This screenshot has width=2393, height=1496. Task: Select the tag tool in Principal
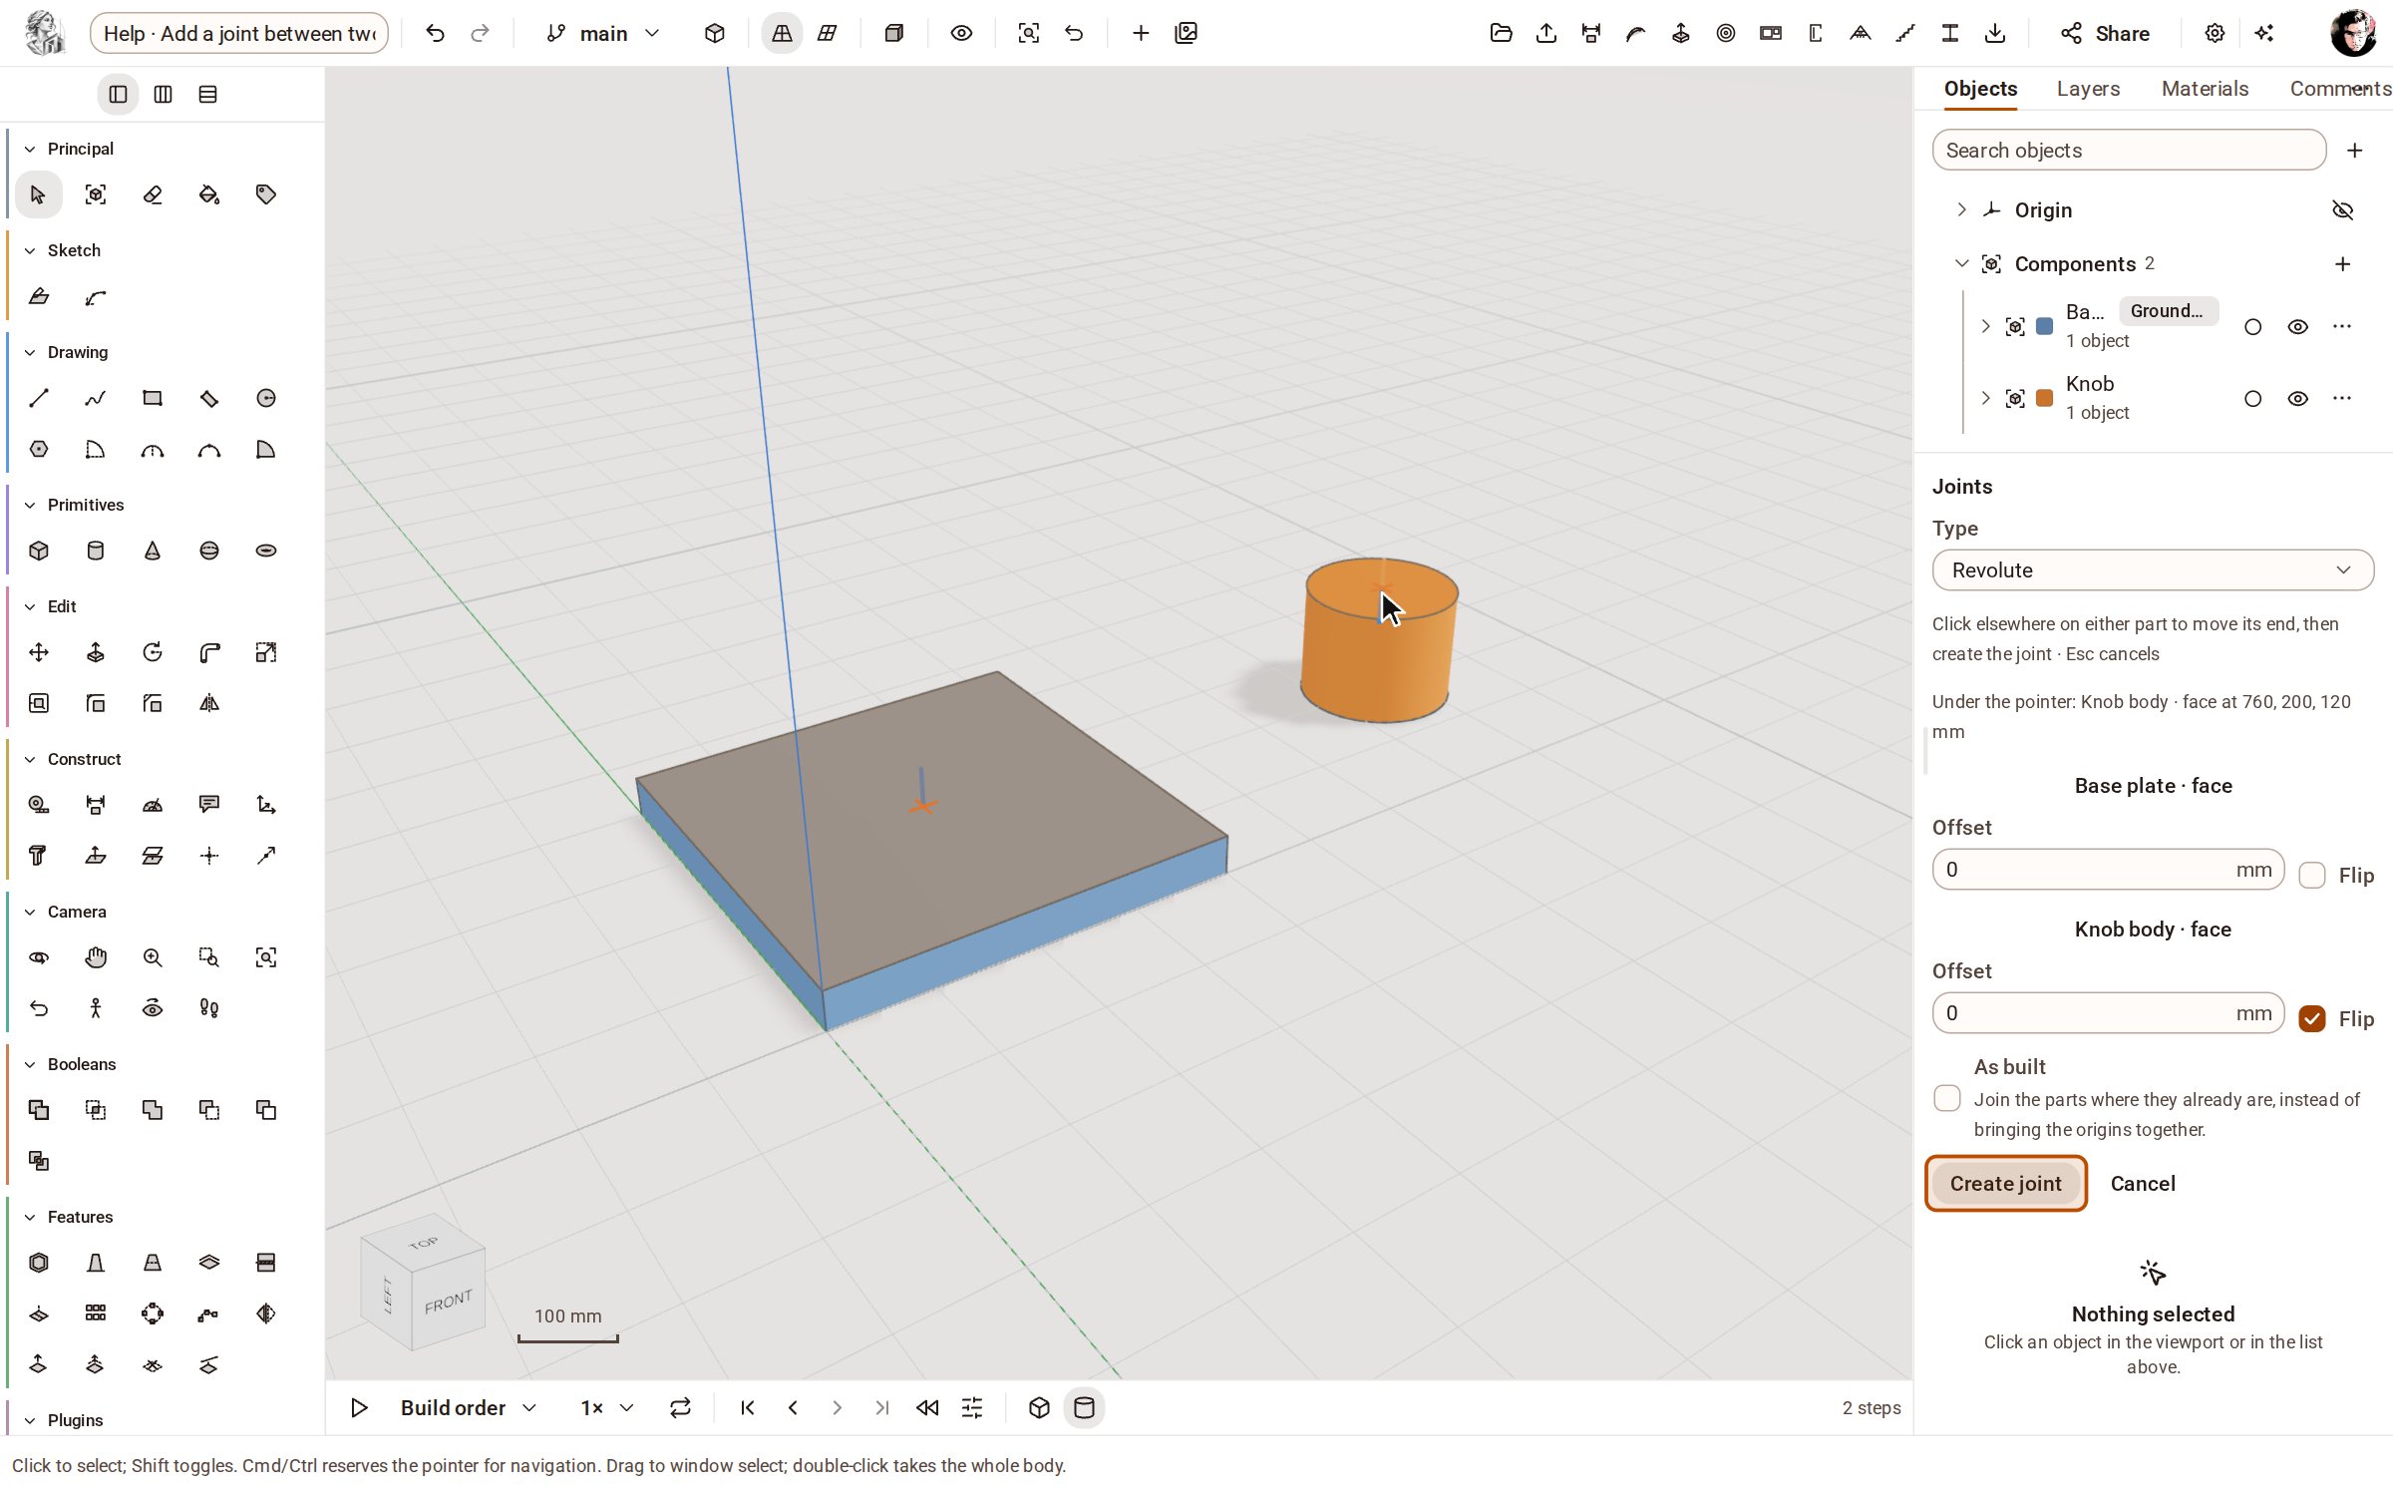266,194
